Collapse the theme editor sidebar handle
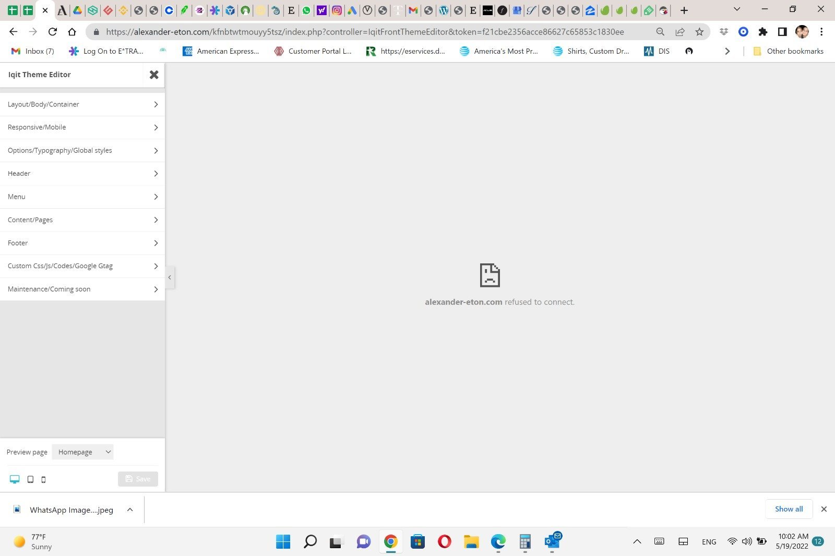Screen dimensions: 835x556 (x=170, y=277)
